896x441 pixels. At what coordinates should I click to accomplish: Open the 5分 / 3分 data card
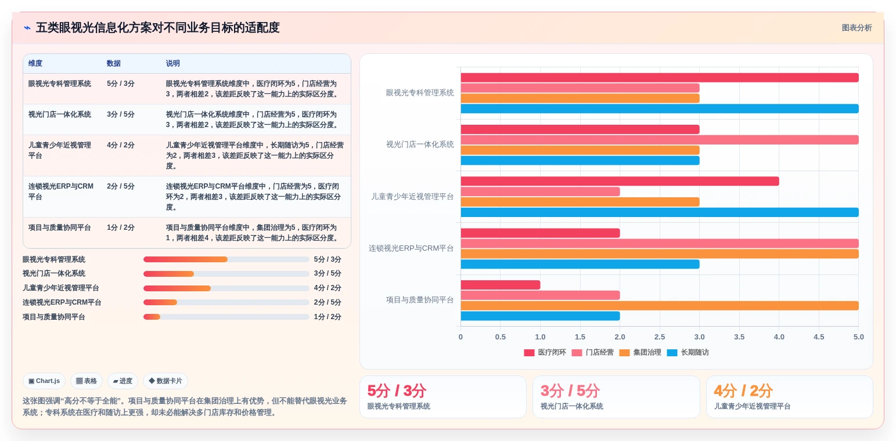443,397
